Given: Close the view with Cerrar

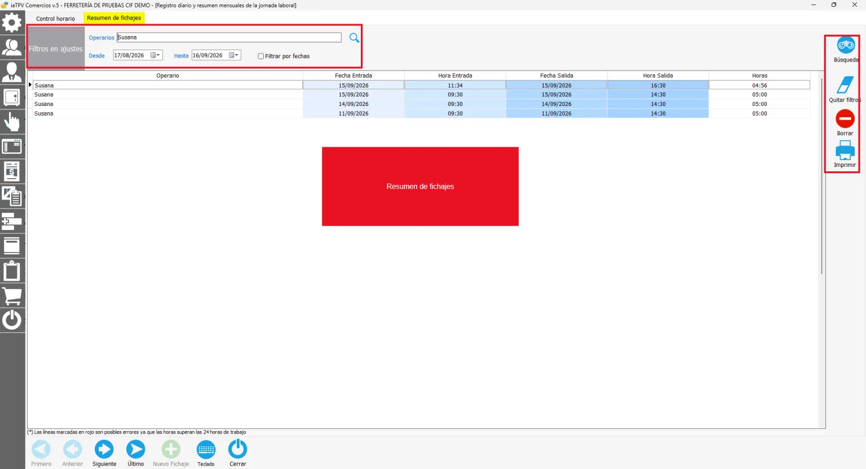Looking at the screenshot, I should tap(238, 454).
